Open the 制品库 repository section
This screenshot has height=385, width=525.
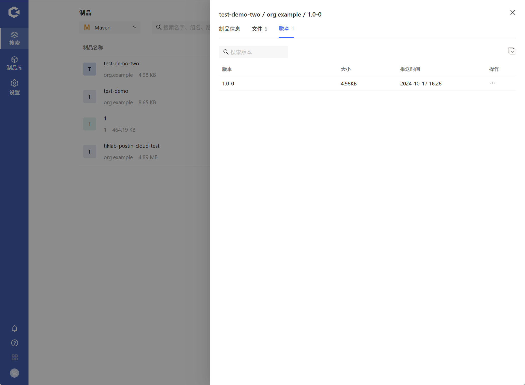pos(14,63)
